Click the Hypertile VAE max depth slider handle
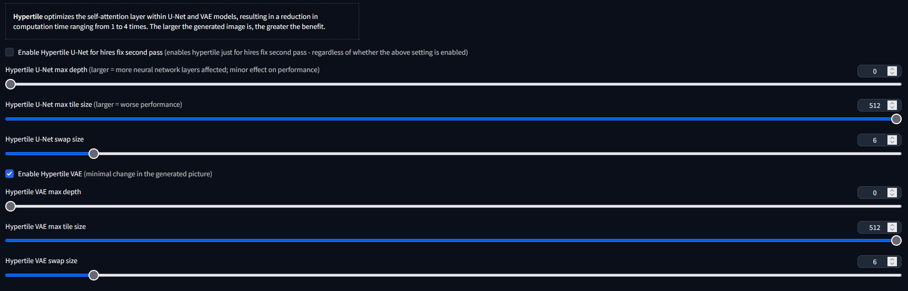The height and width of the screenshot is (291, 908). [11, 206]
